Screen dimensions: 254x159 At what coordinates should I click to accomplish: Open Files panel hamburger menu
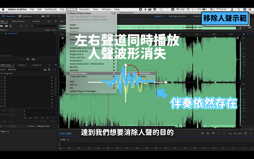(7, 21)
